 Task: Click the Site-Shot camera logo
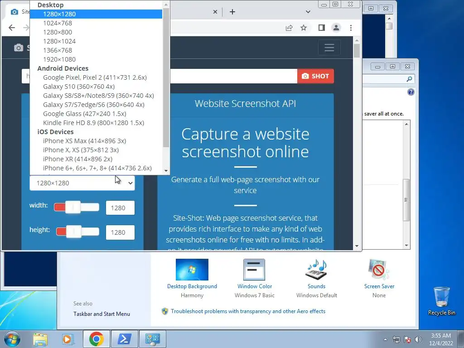click(x=18, y=48)
